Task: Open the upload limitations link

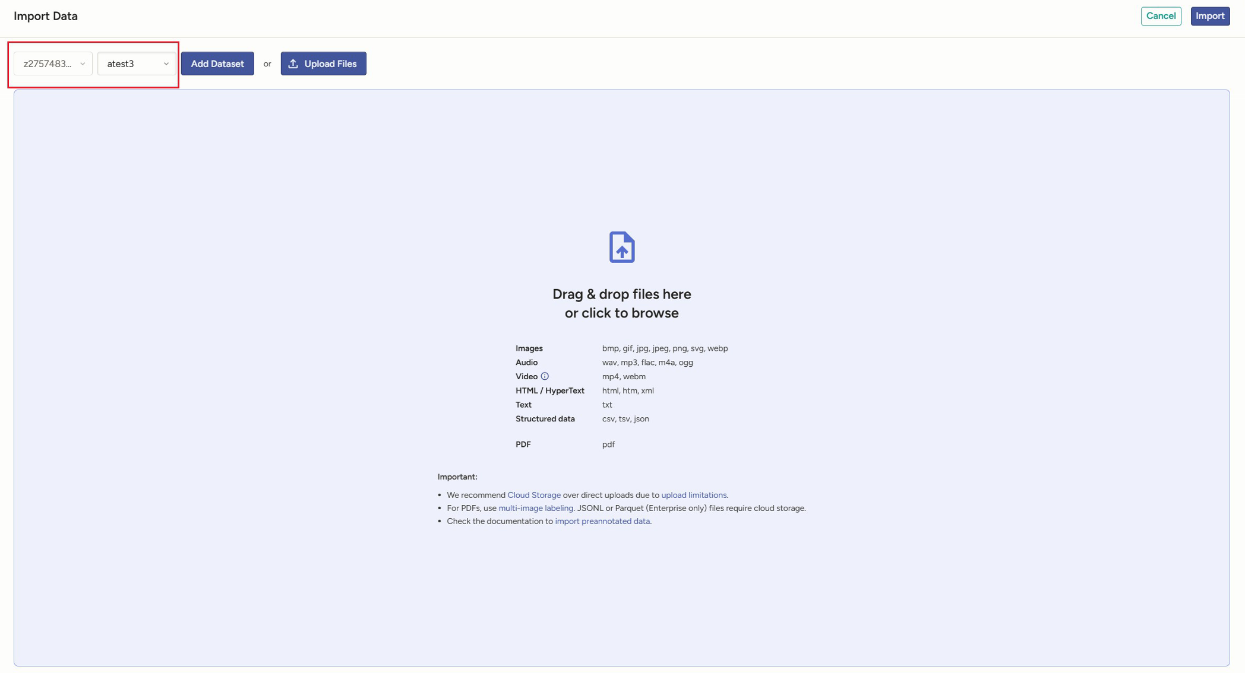Action: coord(693,495)
